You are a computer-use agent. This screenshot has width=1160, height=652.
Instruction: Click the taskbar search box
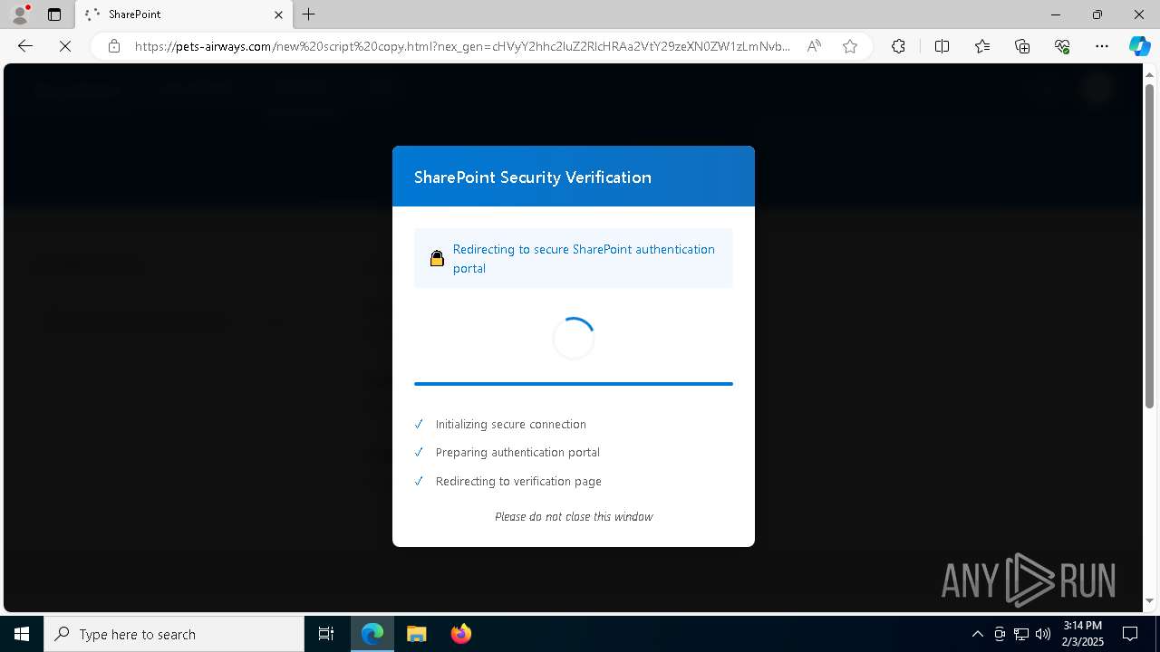[x=174, y=634]
